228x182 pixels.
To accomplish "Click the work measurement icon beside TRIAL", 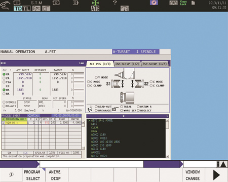I will 115,109.
